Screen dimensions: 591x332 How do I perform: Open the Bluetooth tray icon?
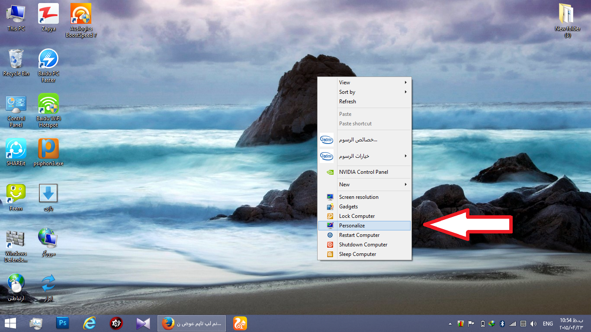tap(502, 323)
